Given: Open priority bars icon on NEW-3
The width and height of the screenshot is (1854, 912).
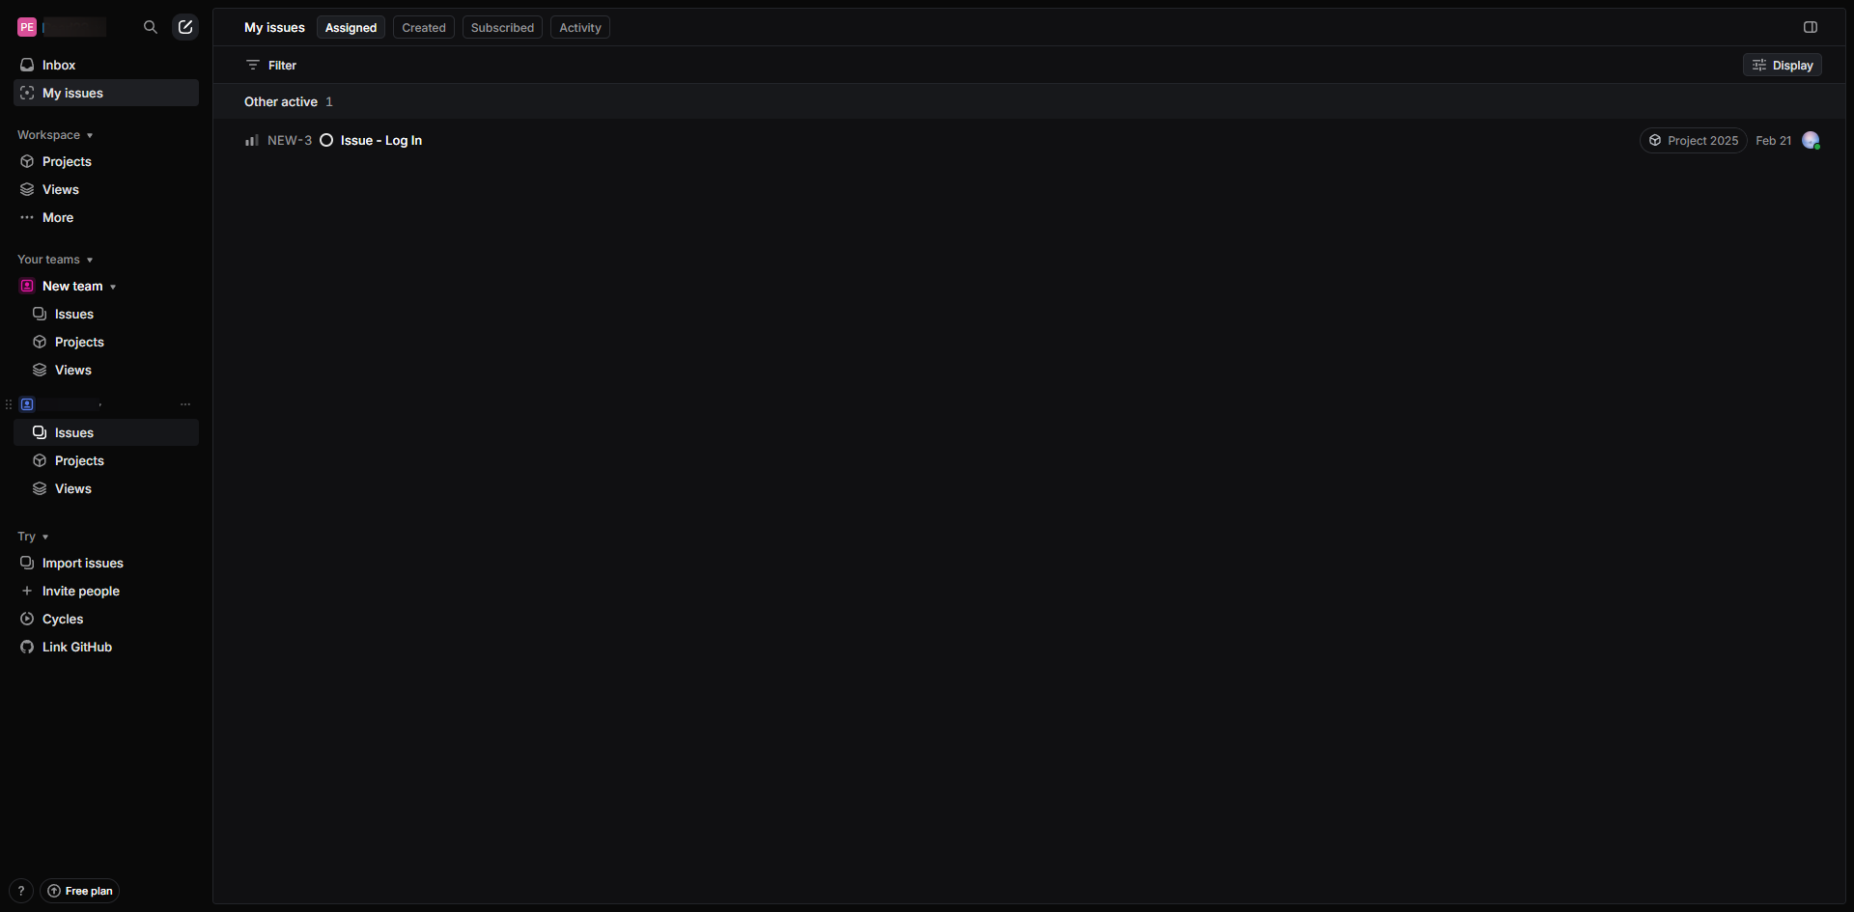Looking at the screenshot, I should (252, 141).
